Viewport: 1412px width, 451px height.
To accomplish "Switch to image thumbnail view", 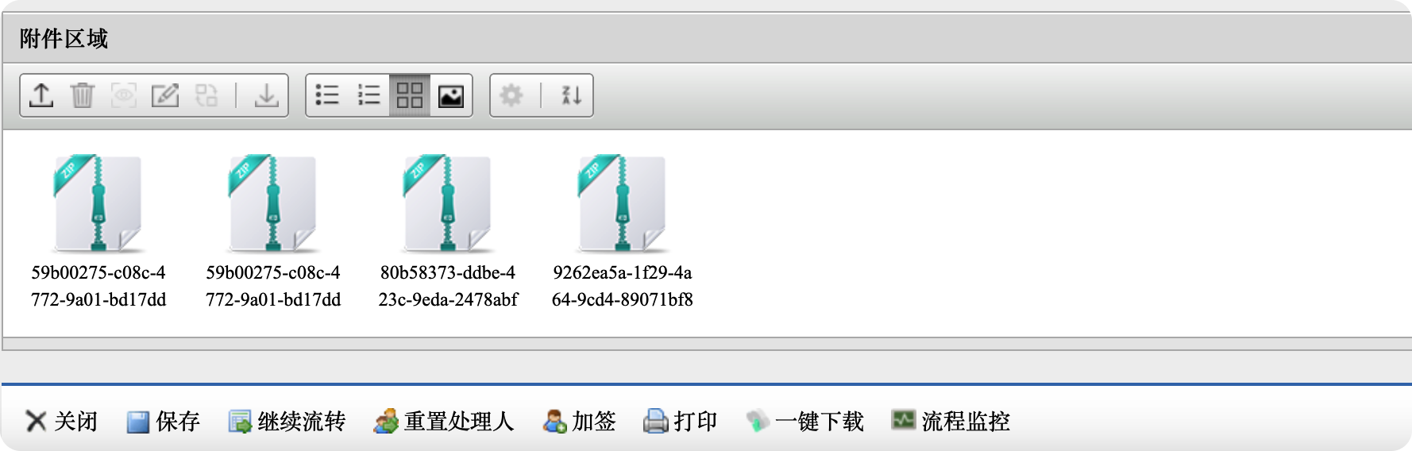I will [x=451, y=95].
